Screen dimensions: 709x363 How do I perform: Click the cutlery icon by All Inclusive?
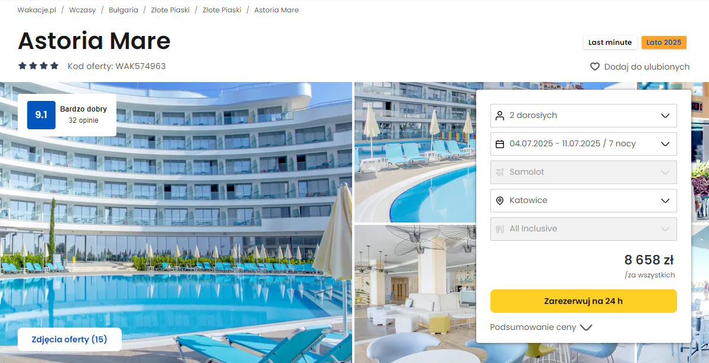click(500, 228)
